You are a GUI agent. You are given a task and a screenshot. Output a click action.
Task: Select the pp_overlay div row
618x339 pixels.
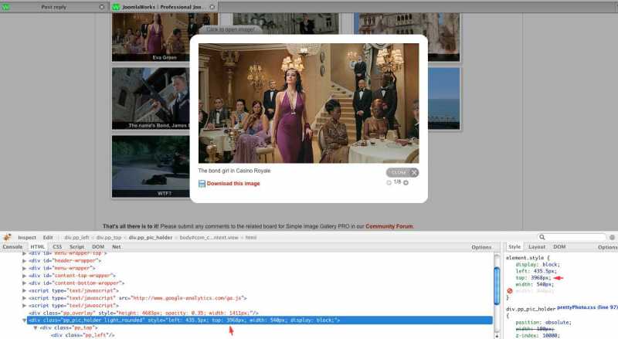click(144, 313)
